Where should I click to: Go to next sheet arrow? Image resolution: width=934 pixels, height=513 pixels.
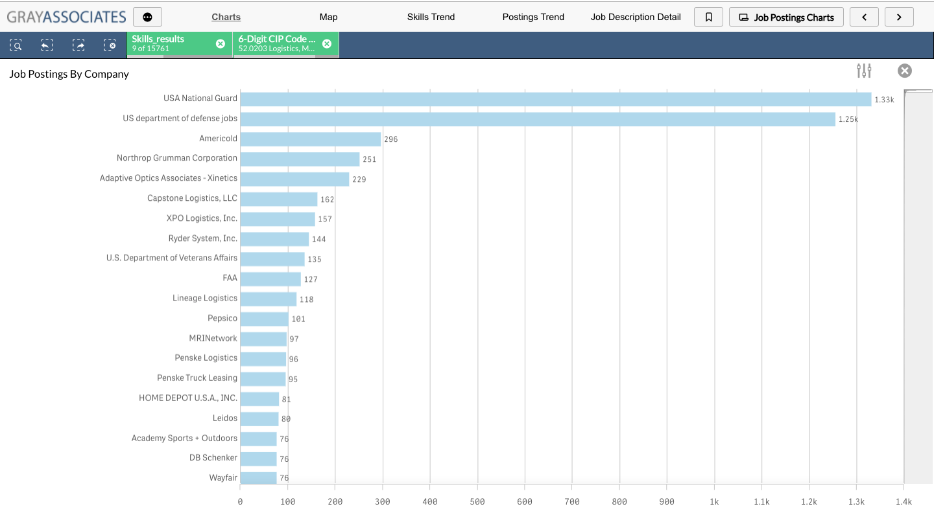pyautogui.click(x=899, y=17)
